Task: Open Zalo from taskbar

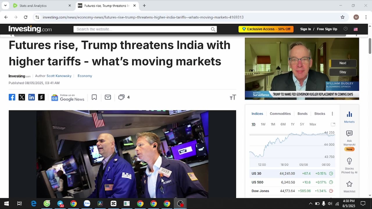Action: tap(87, 203)
